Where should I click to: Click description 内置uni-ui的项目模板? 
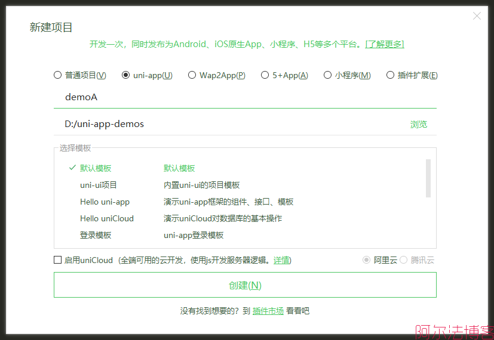coord(202,185)
